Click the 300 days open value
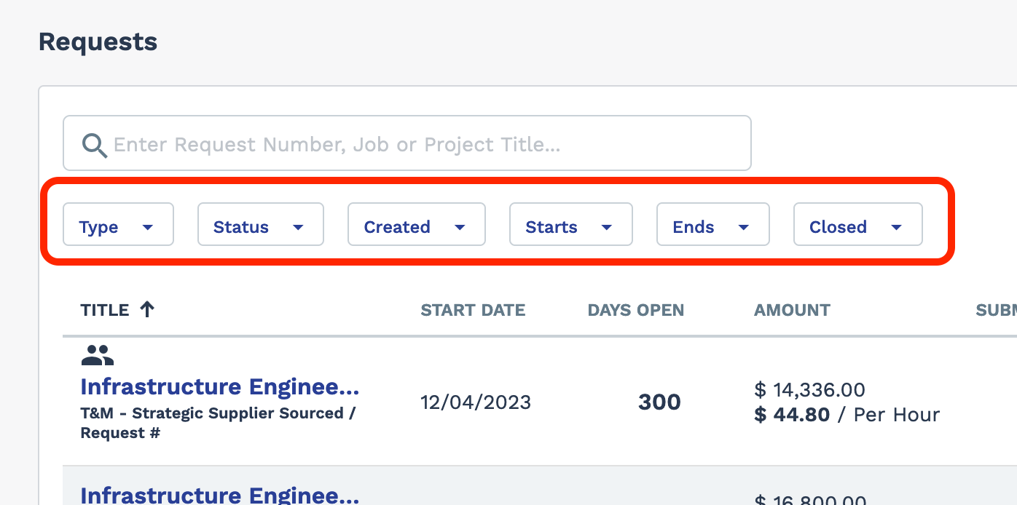1017x505 pixels. [x=659, y=402]
